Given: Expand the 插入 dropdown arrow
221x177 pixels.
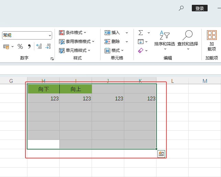Looking at the screenshot, I should tap(127, 33).
